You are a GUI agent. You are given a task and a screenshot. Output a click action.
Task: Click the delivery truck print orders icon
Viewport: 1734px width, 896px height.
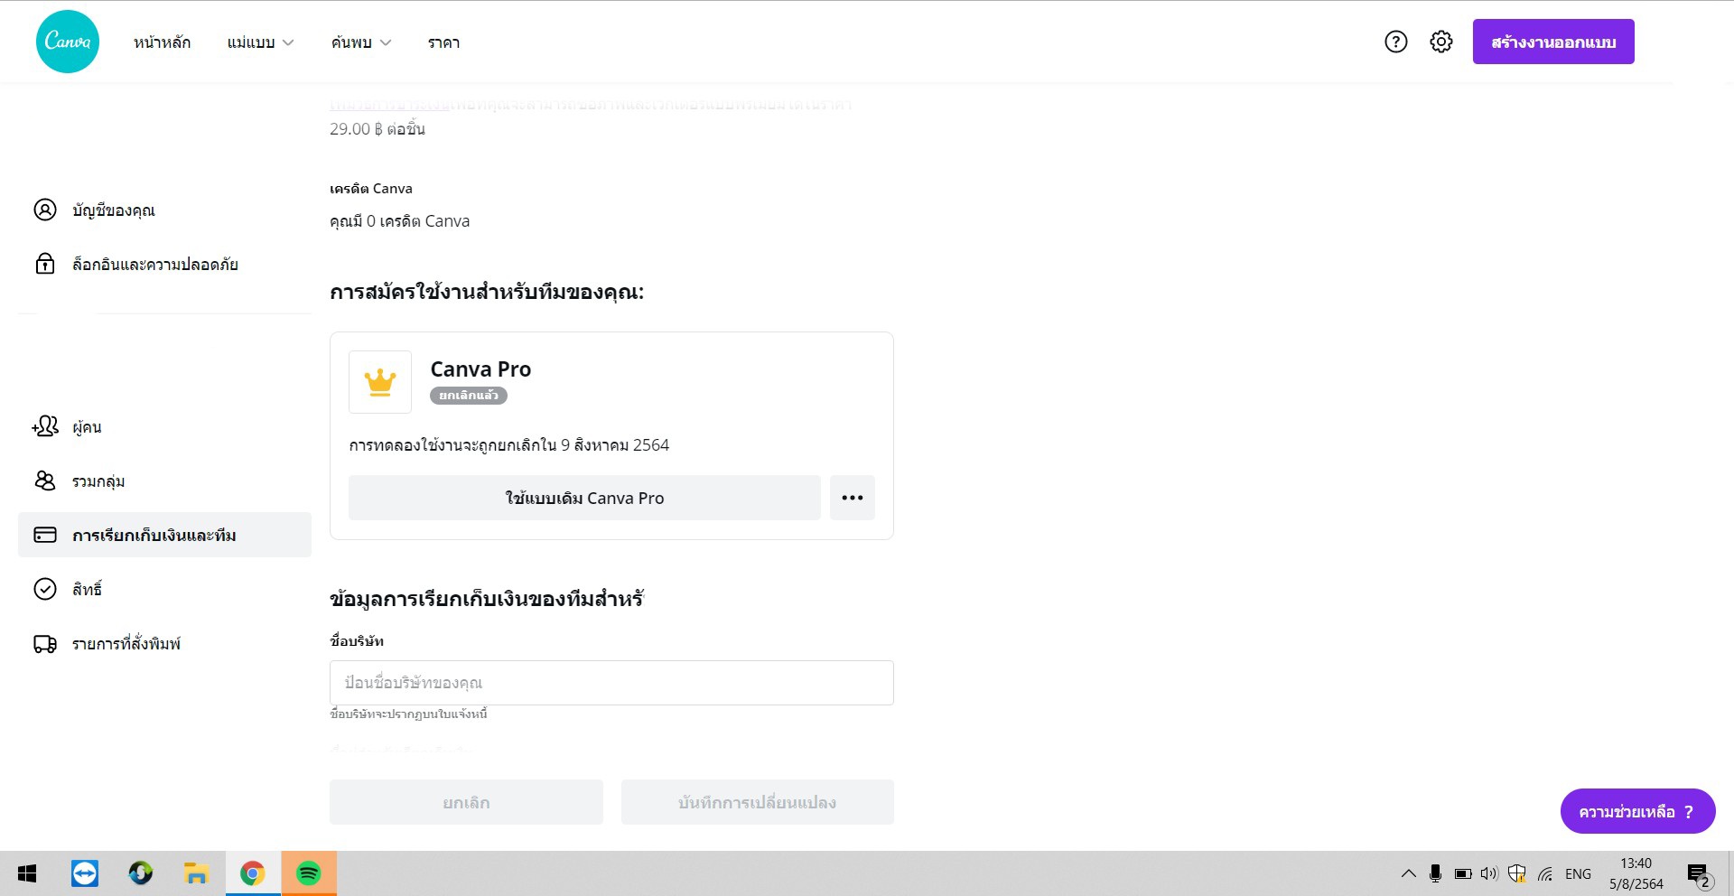pos(45,643)
